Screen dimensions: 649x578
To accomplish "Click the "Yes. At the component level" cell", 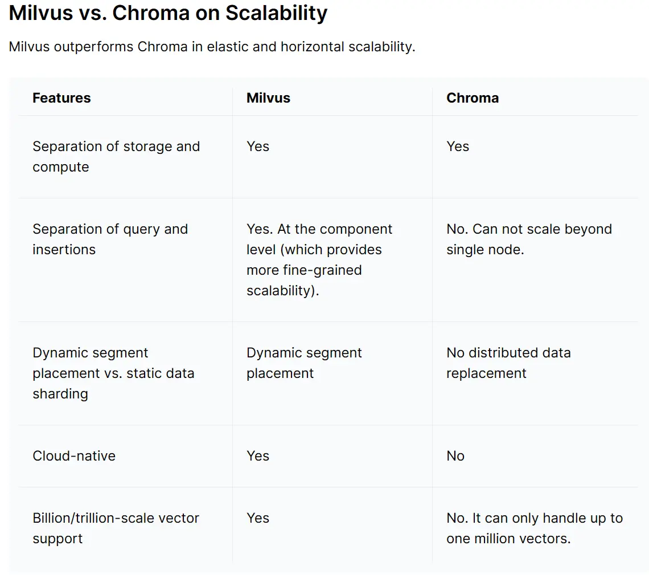I will pyautogui.click(x=319, y=260).
